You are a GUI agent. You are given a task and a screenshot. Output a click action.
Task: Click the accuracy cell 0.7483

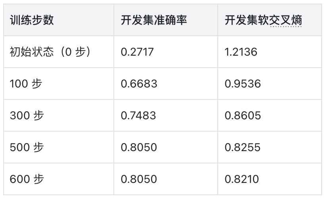pos(138,116)
